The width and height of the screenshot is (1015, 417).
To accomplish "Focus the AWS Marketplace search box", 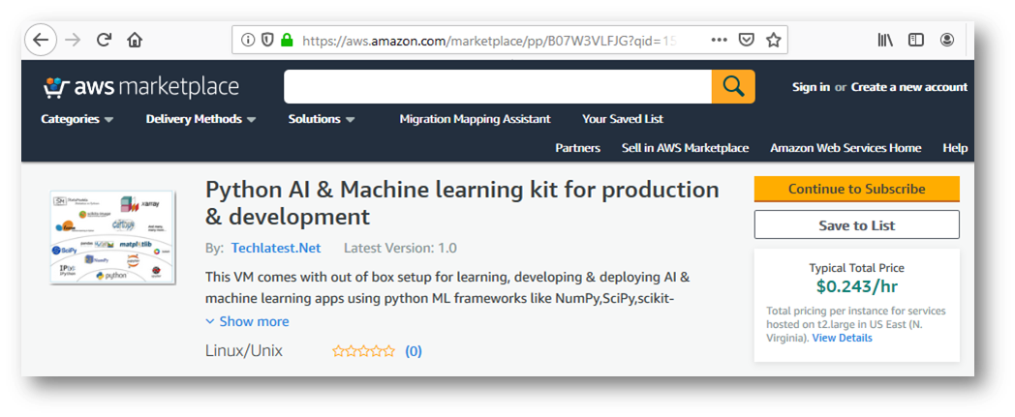I will point(498,87).
